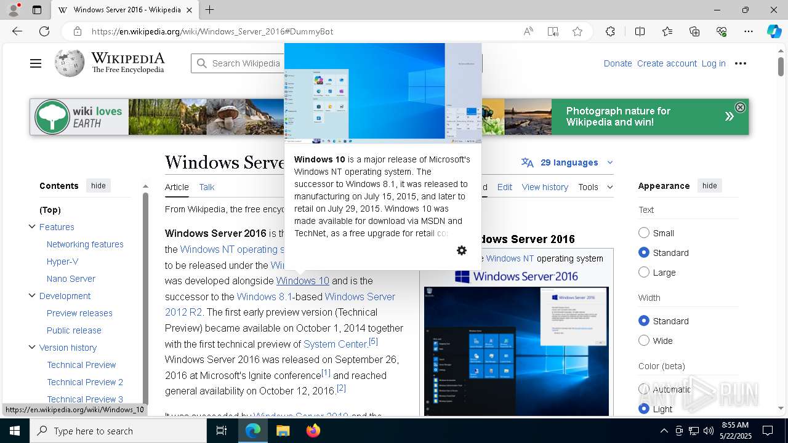Collapse the Features contents section

tap(32, 226)
